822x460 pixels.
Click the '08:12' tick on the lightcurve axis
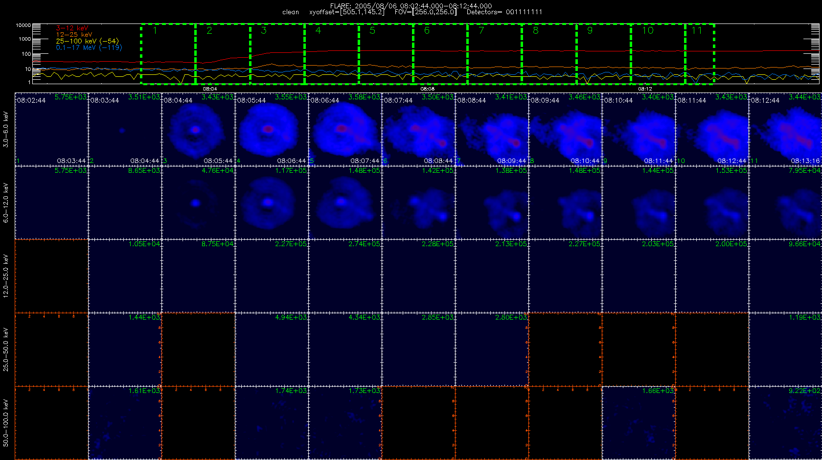tap(645, 89)
